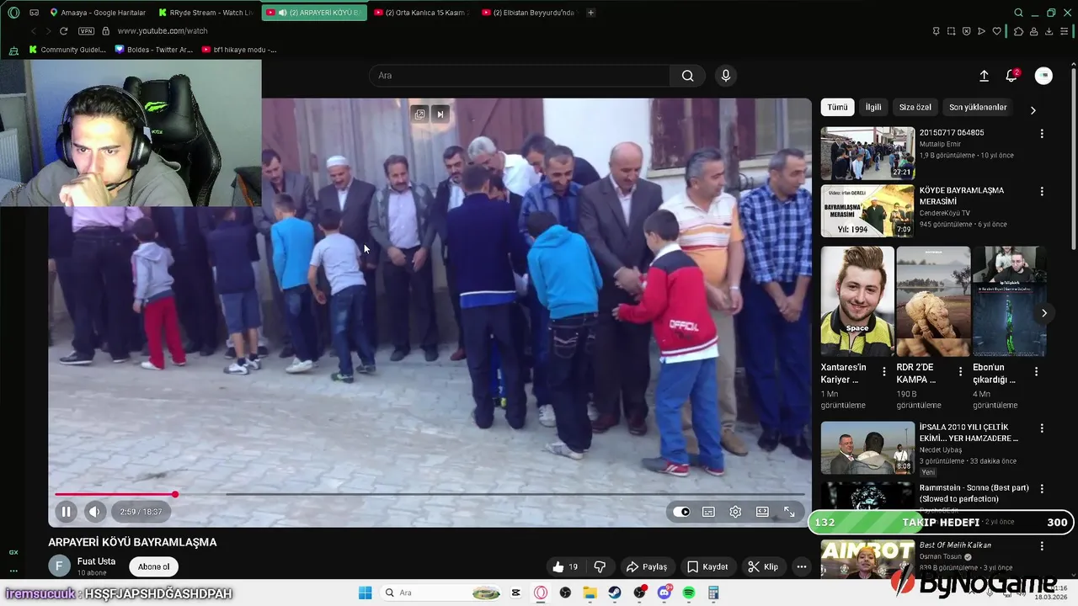
Task: Toggle the VPN badge in address bar
Action: coord(86,31)
